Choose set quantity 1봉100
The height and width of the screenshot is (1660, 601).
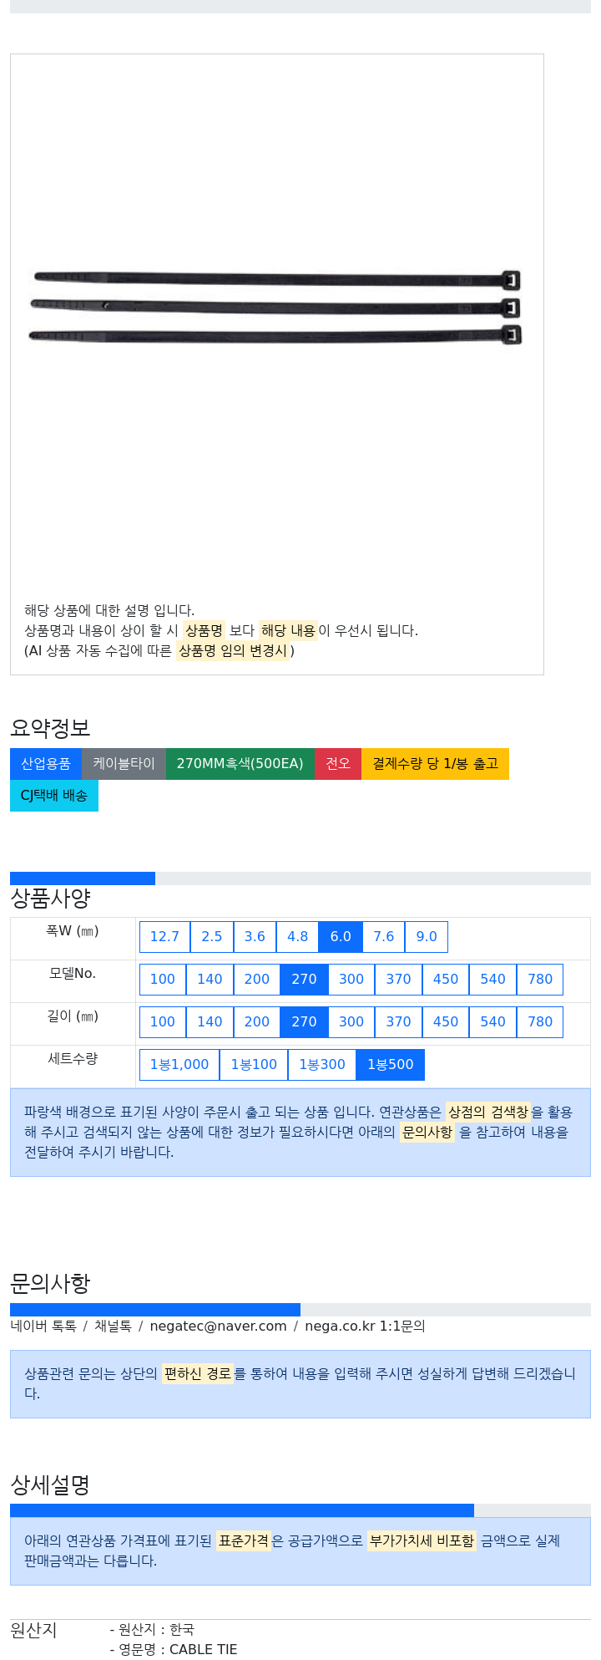pyautogui.click(x=254, y=1065)
